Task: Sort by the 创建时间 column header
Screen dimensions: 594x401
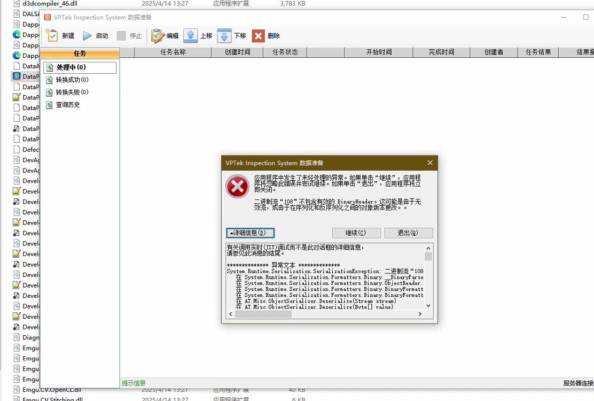Action: pos(238,52)
